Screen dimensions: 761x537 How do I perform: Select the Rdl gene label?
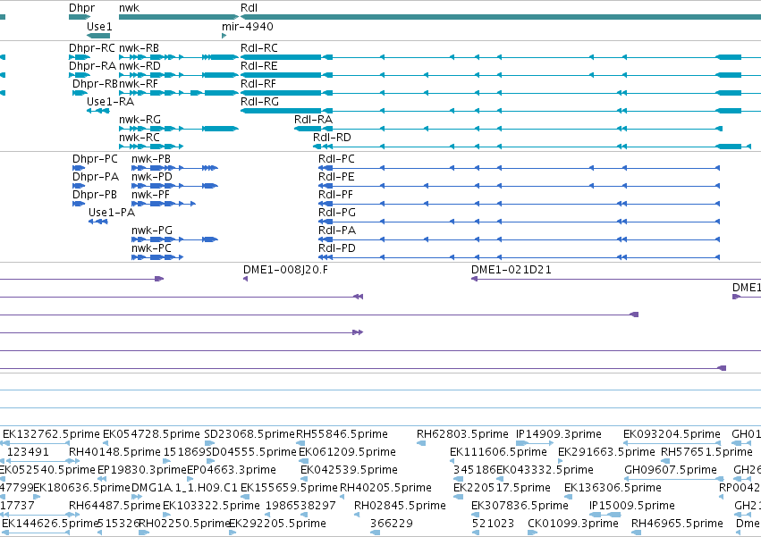(x=249, y=8)
